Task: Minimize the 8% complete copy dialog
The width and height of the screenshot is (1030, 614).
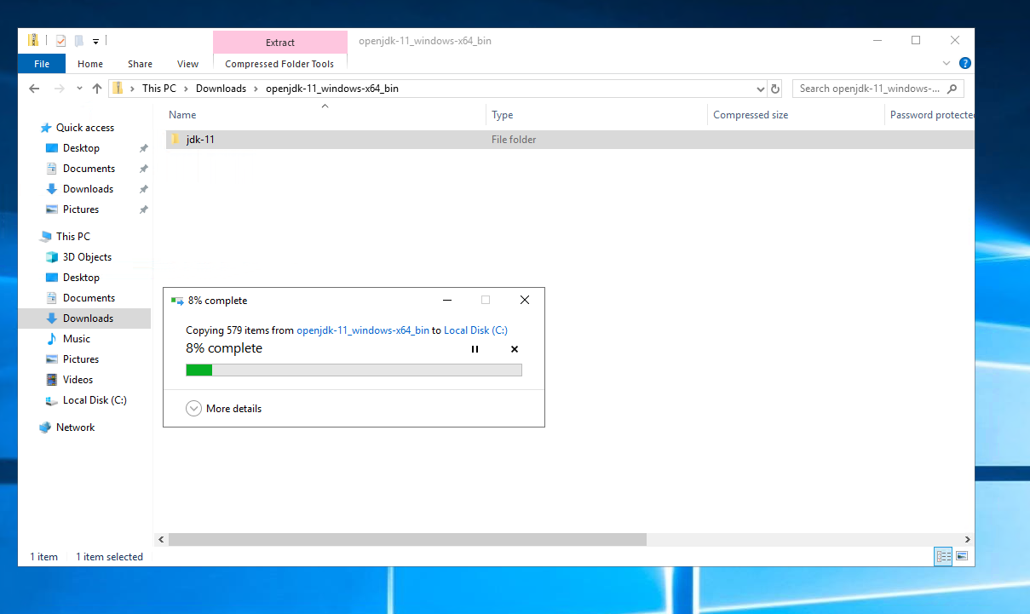Action: [447, 300]
